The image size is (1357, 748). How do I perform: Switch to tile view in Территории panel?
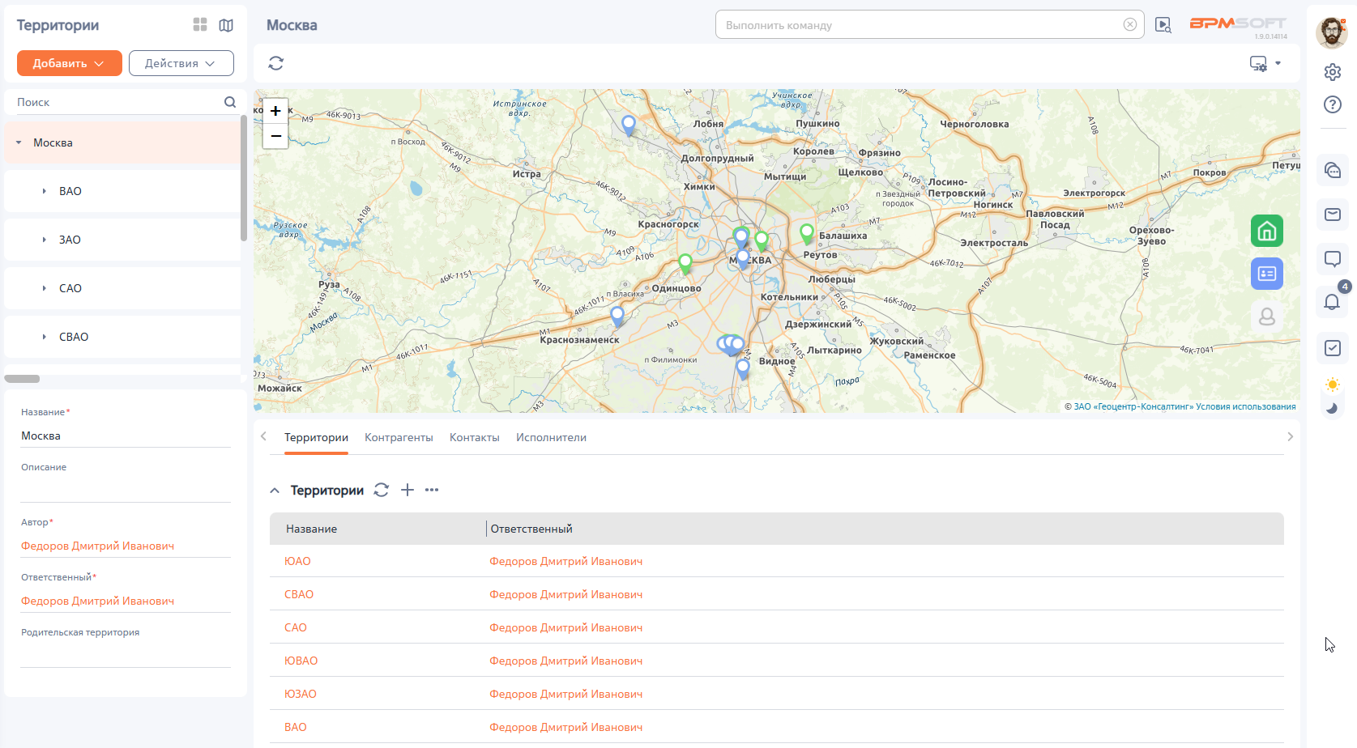click(x=200, y=25)
